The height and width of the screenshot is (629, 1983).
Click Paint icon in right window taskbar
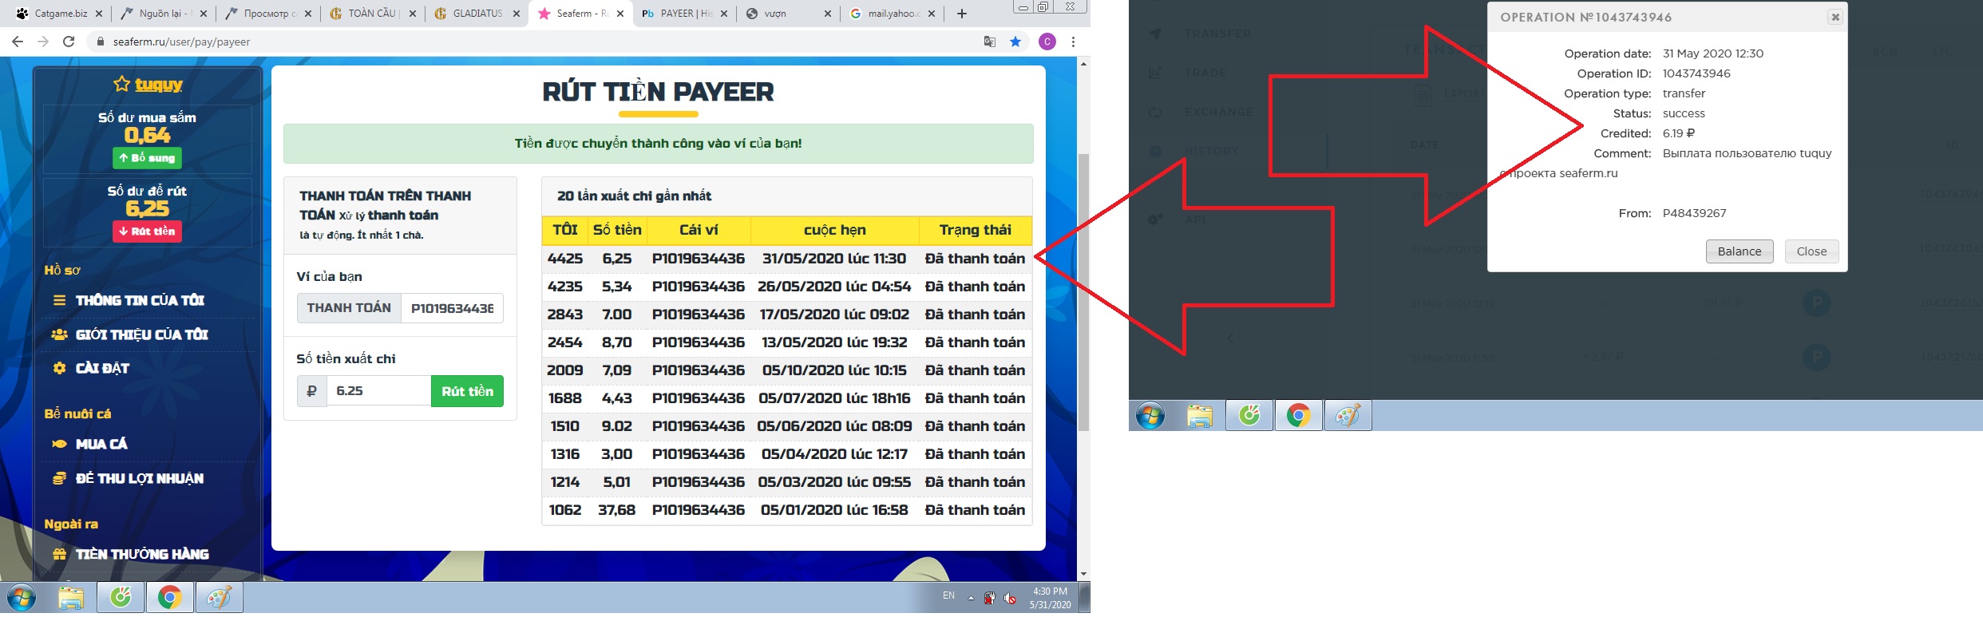[1348, 415]
